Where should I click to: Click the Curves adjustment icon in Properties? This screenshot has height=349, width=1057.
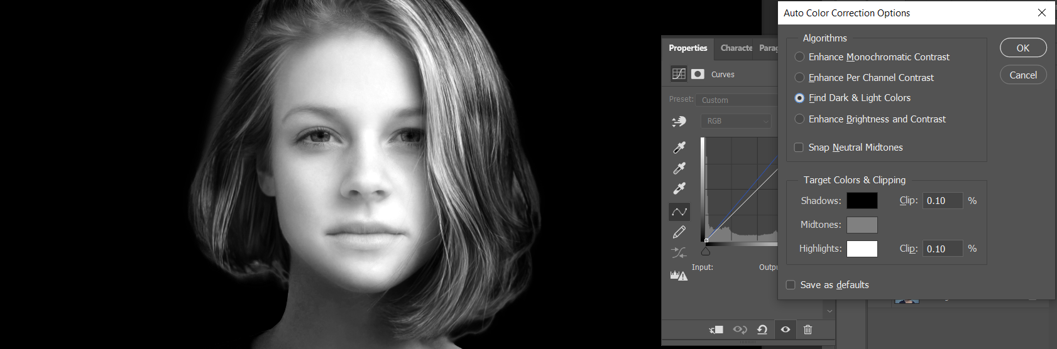click(679, 74)
